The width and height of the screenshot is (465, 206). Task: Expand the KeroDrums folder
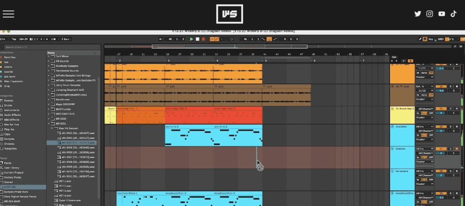click(x=49, y=100)
